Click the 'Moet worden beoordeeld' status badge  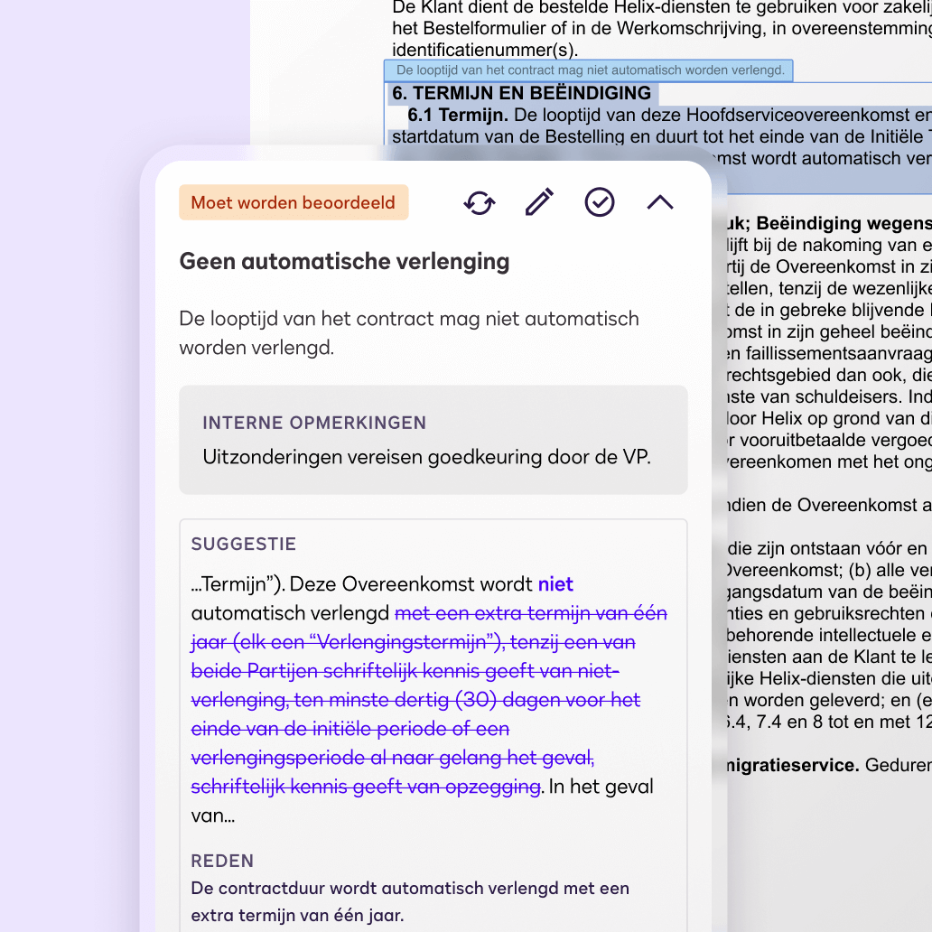coord(293,202)
